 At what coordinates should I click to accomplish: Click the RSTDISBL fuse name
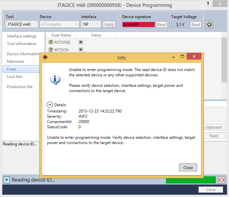(62, 42)
